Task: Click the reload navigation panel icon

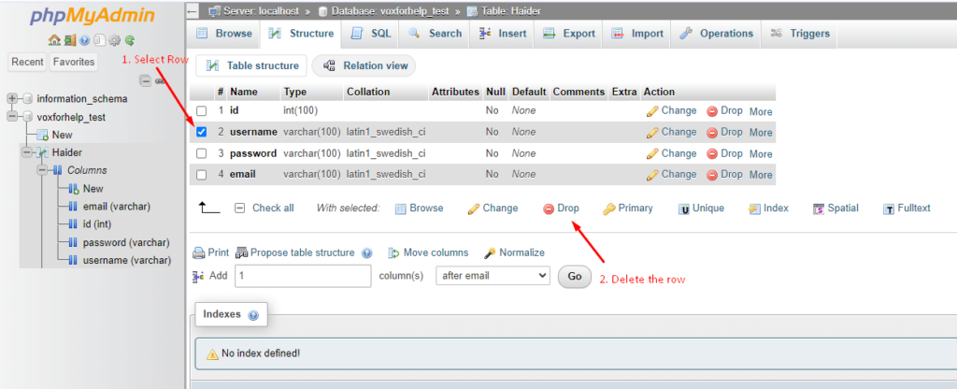Action: (129, 40)
